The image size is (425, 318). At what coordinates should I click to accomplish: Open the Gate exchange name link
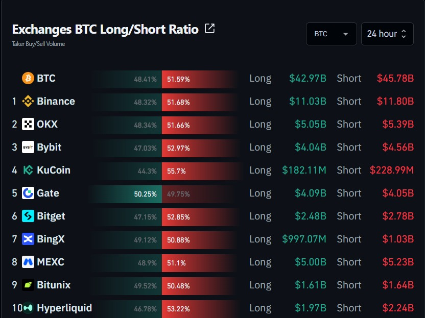click(48, 193)
